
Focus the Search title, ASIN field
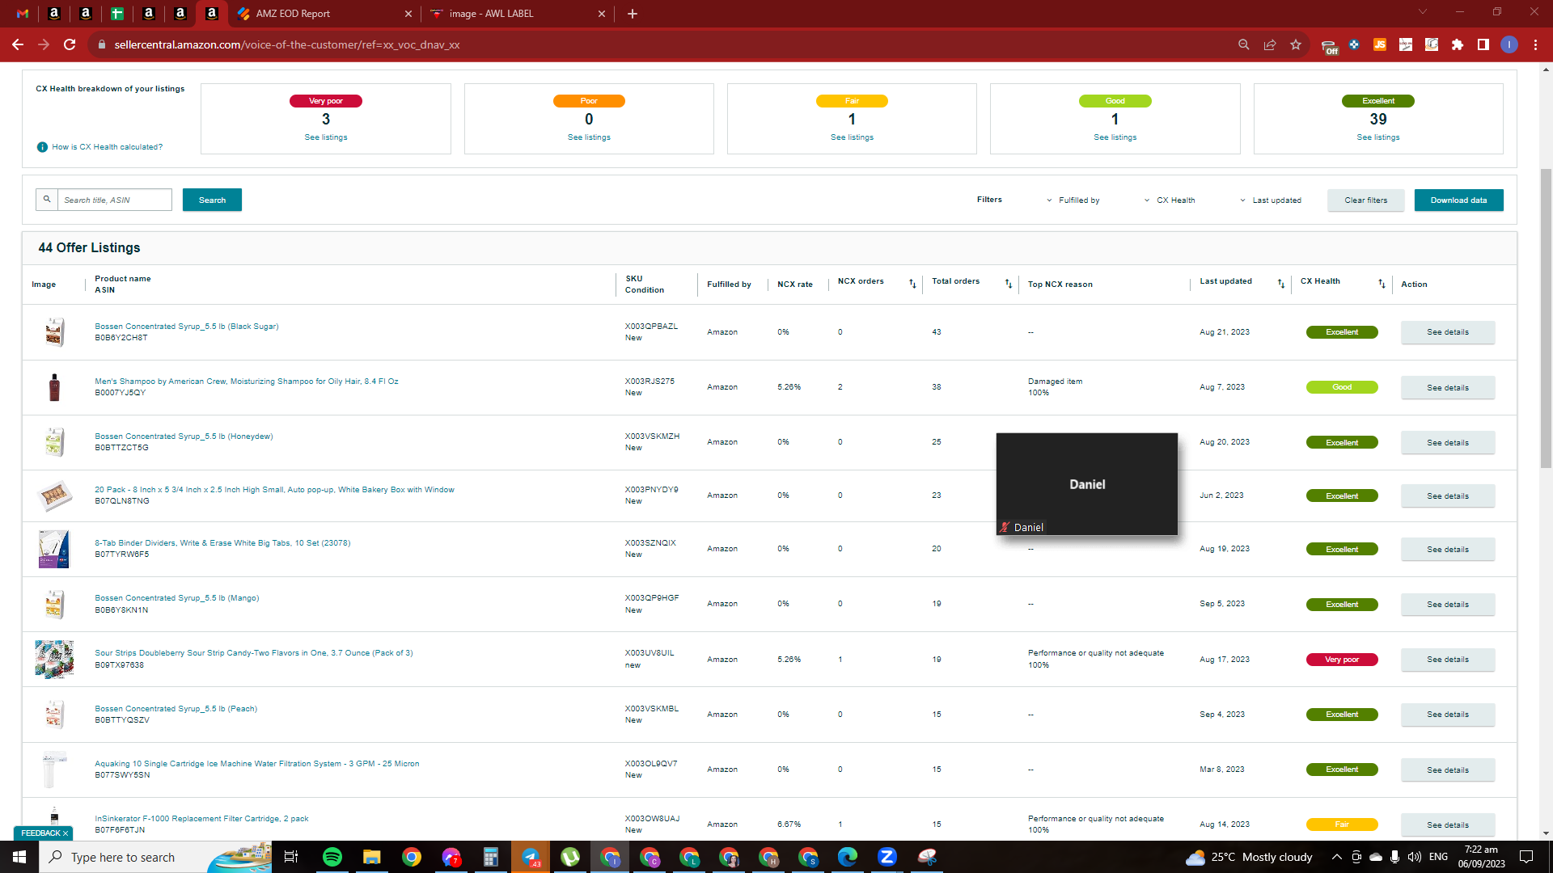click(114, 200)
